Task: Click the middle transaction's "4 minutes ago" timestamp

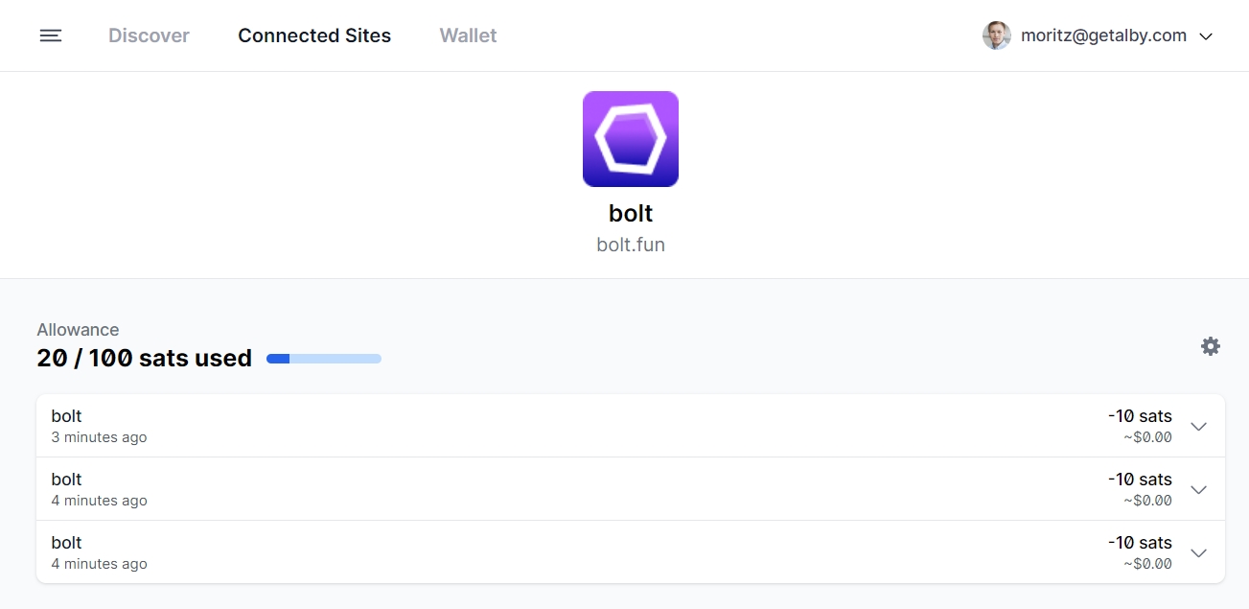Action: click(x=99, y=501)
